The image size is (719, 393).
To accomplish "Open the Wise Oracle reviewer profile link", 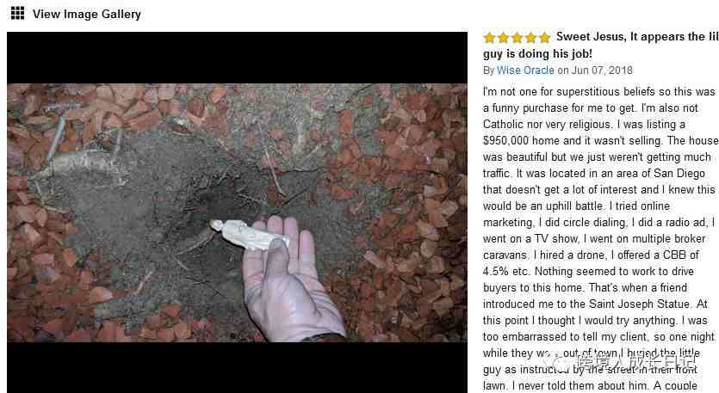I will pos(525,70).
